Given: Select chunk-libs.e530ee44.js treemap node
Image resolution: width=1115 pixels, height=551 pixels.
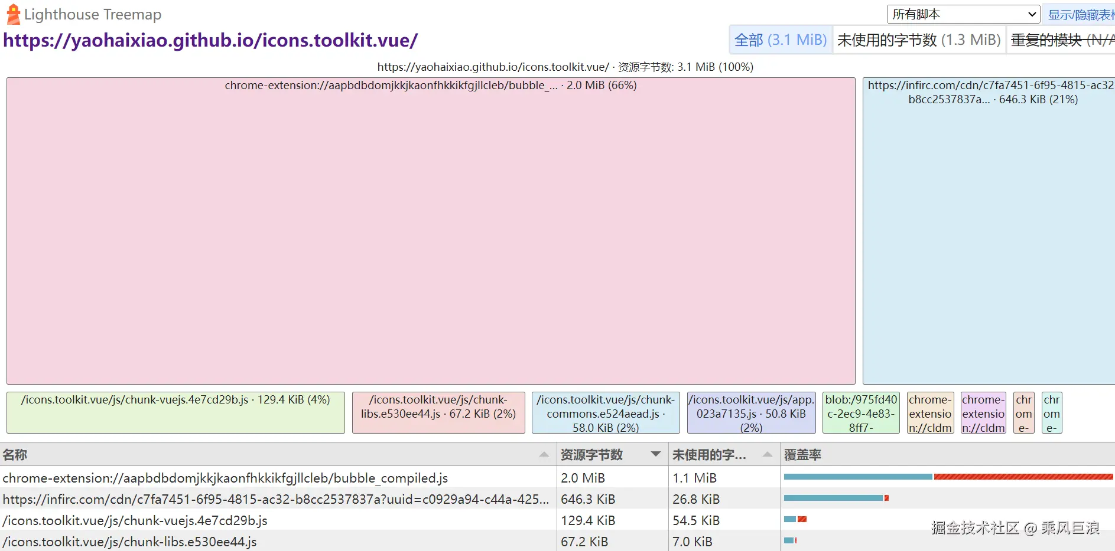Looking at the screenshot, I should coord(438,412).
